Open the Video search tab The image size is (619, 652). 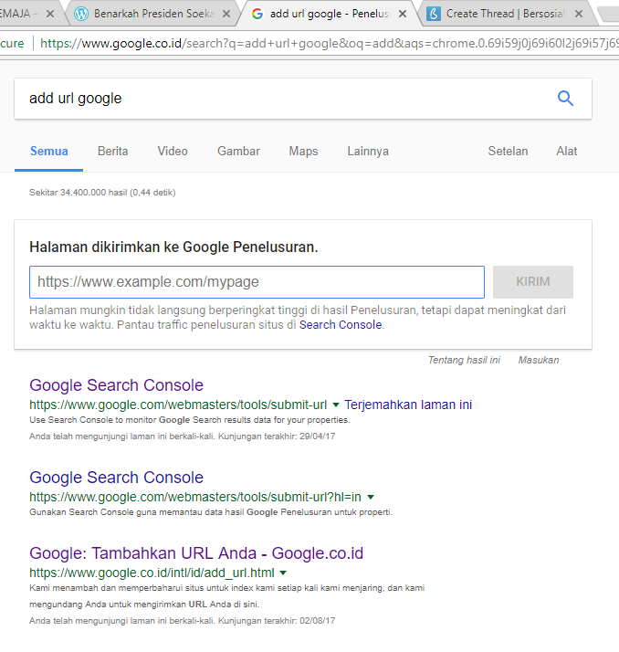click(x=173, y=151)
